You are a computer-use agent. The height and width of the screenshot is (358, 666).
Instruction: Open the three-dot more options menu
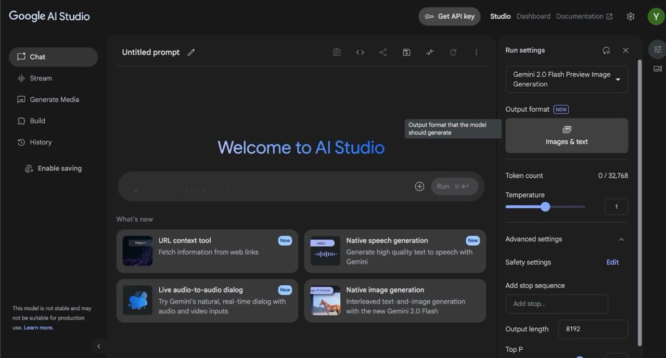click(476, 52)
